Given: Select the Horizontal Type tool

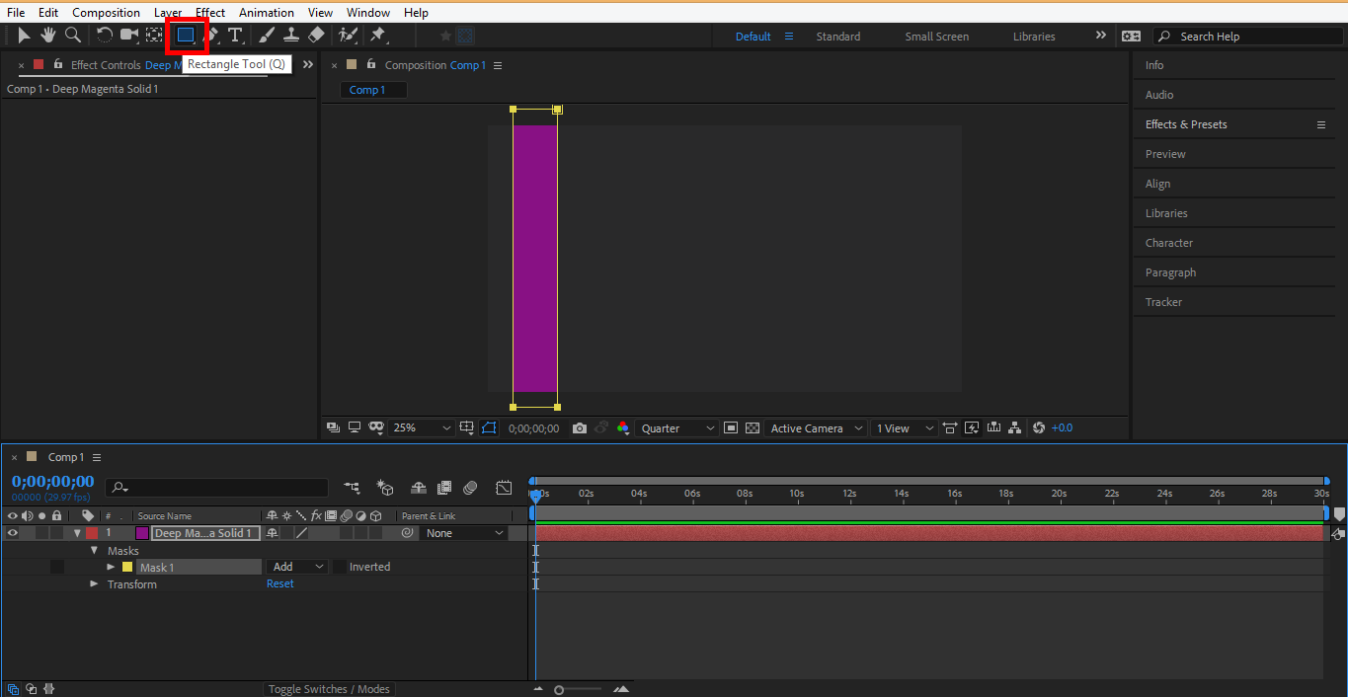Looking at the screenshot, I should 236,36.
